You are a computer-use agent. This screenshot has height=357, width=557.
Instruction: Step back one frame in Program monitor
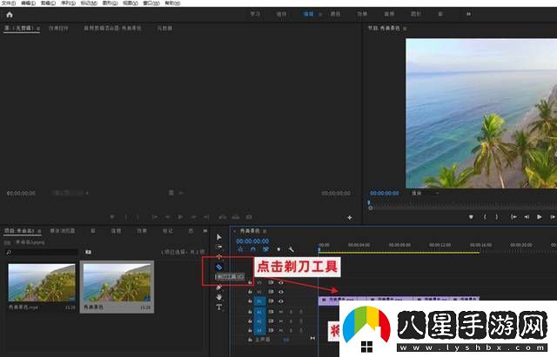click(x=527, y=216)
